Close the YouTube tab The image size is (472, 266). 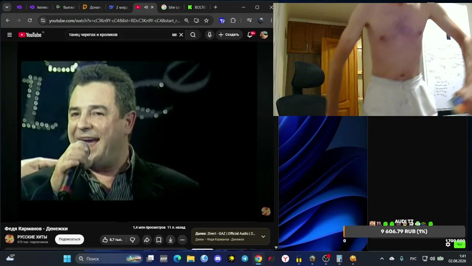pyautogui.click(x=152, y=7)
